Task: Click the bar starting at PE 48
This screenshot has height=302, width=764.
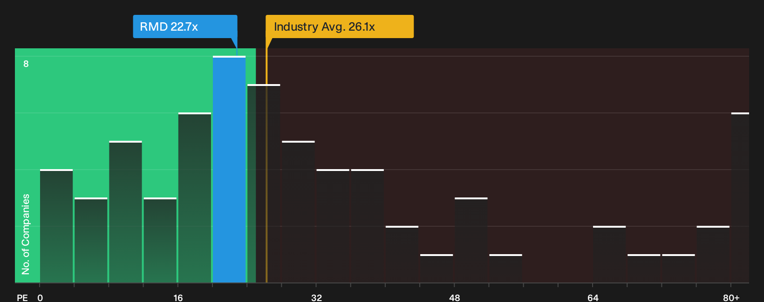Action: coord(471,240)
